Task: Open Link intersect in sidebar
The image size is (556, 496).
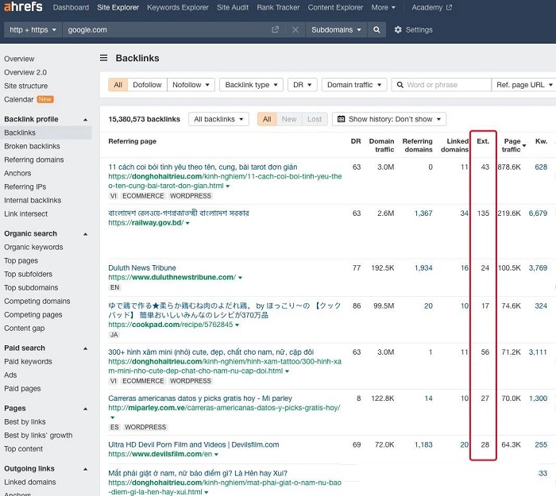Action: pyautogui.click(x=26, y=213)
